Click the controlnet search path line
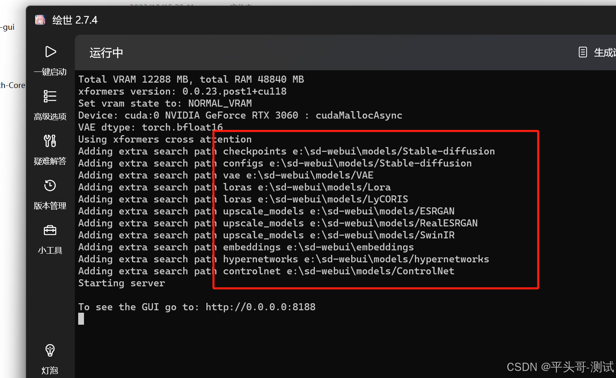This screenshot has width=616, height=378. pos(266,271)
